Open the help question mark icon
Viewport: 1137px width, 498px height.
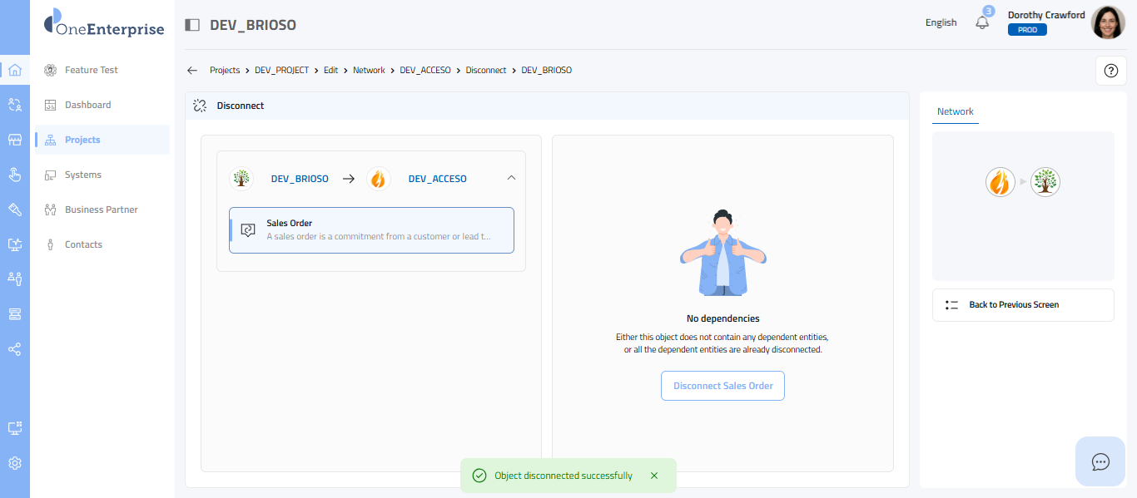click(1110, 71)
